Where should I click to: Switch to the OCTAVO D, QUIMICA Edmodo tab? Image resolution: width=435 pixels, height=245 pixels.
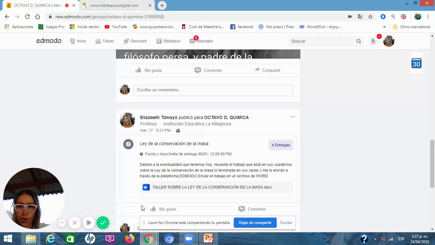click(37, 5)
